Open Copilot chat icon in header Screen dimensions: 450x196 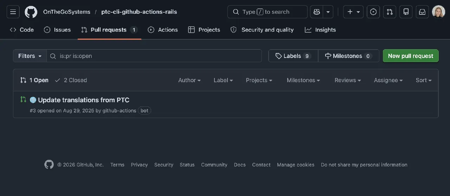pyautogui.click(x=317, y=12)
